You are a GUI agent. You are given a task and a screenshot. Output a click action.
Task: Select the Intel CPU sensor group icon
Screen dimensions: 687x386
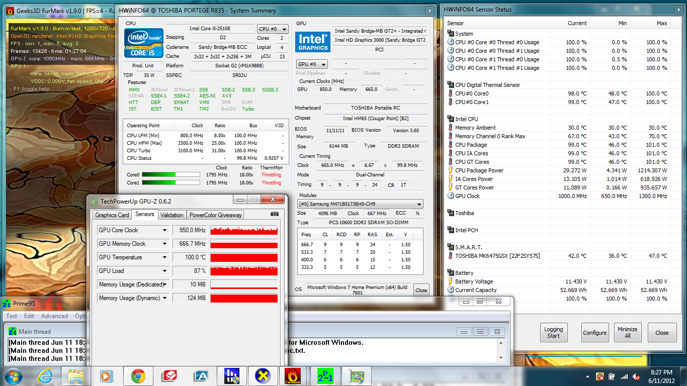coord(451,119)
